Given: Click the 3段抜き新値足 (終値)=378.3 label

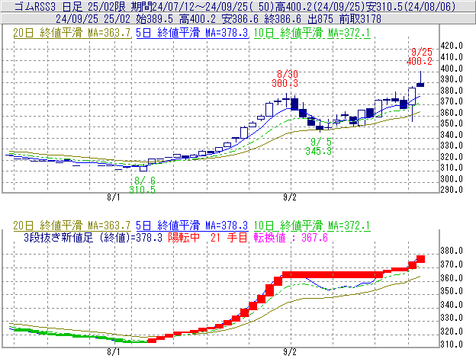Looking at the screenshot, I should tap(93, 237).
